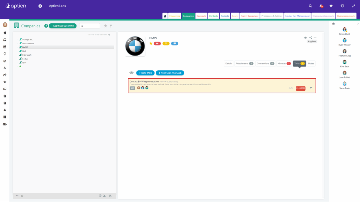This screenshot has height=202, width=360.
Task: Click the custom order of items arrow
Action: click(109, 35)
